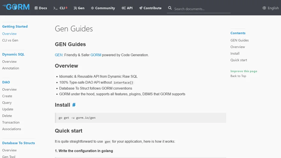Image resolution: width=281 pixels, height=158 pixels.
Task: Click the flame badge next to CLI
Action: [66, 7]
